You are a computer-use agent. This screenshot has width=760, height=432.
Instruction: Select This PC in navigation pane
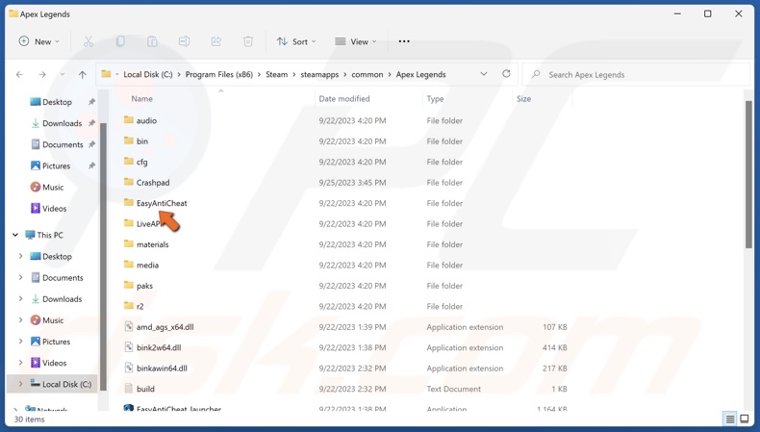(x=50, y=235)
